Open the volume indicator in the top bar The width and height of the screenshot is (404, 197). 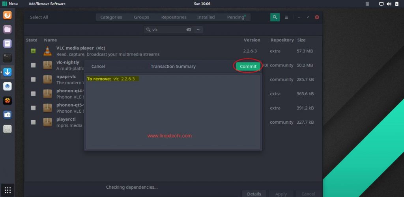coord(389,4)
